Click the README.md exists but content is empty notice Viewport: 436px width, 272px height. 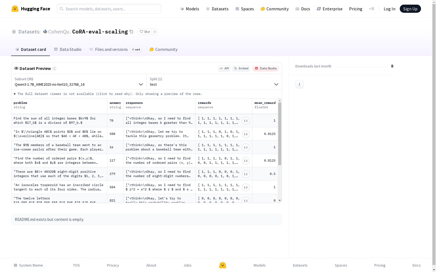(x=147, y=220)
